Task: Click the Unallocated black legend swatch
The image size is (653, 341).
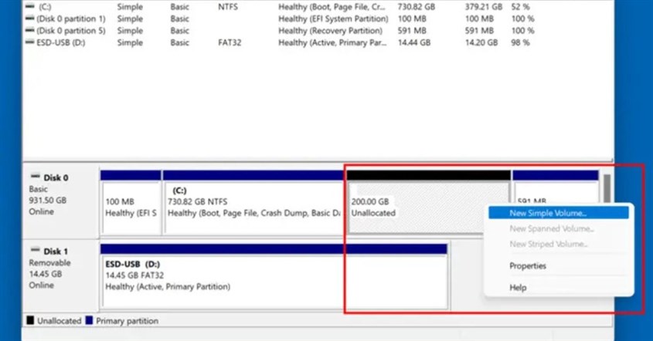Action: pyautogui.click(x=30, y=320)
